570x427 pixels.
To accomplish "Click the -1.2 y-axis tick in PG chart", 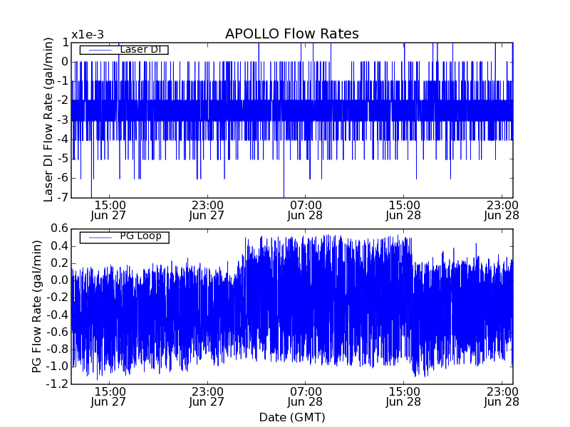I will tap(57, 384).
